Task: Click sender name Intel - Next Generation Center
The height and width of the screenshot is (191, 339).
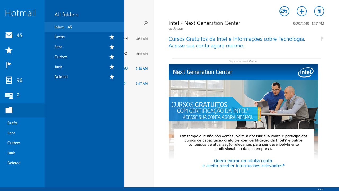Action: 204,23
